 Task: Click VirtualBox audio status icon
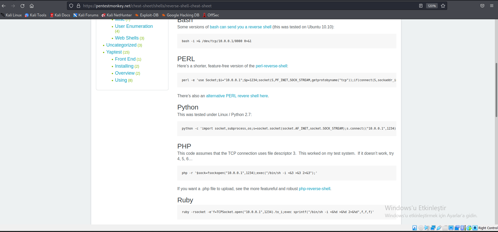(427, 228)
